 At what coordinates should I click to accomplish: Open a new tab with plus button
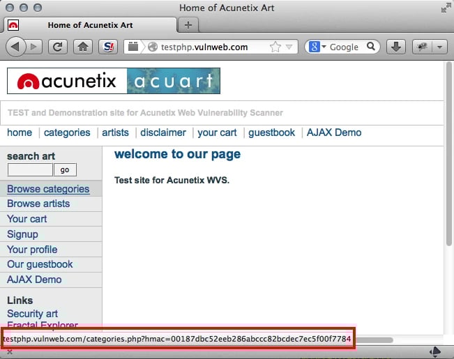[x=187, y=25]
